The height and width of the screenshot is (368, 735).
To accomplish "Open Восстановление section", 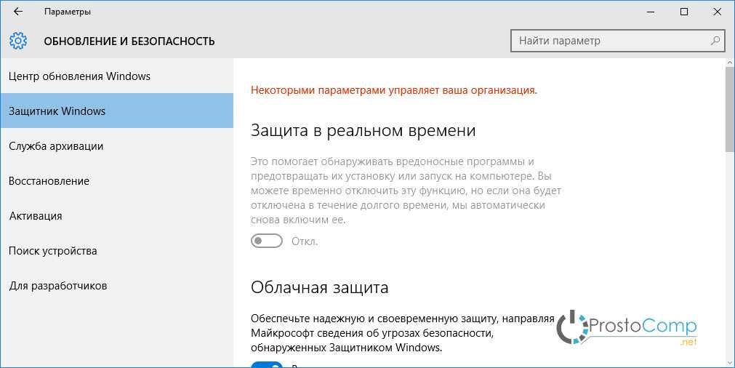I will [117, 181].
